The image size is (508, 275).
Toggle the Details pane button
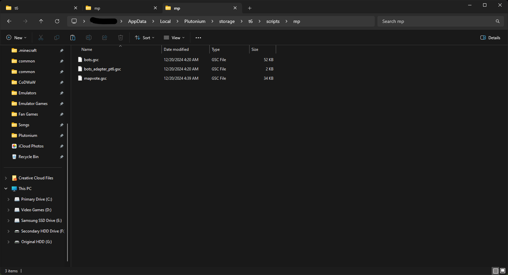pyautogui.click(x=490, y=38)
